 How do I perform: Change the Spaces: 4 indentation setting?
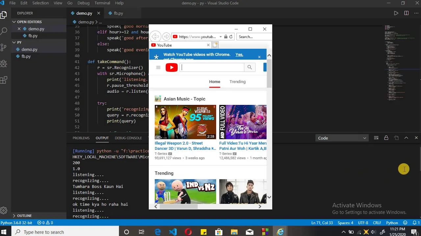pos(345,223)
